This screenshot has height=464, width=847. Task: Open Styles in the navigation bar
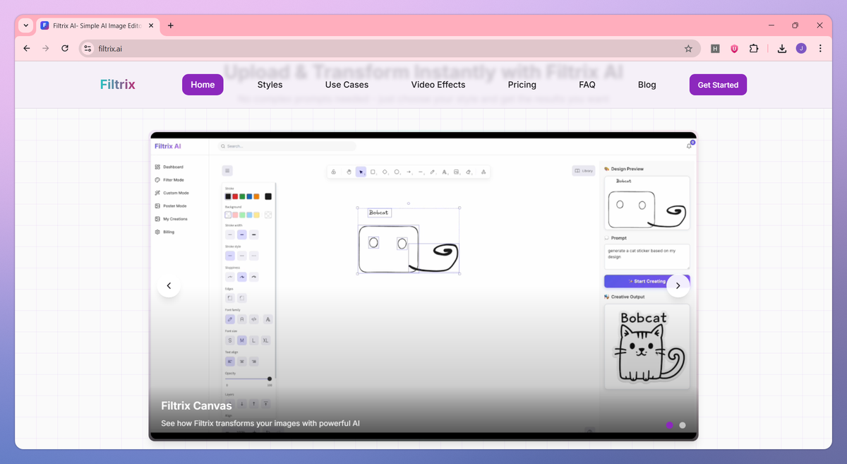(270, 85)
